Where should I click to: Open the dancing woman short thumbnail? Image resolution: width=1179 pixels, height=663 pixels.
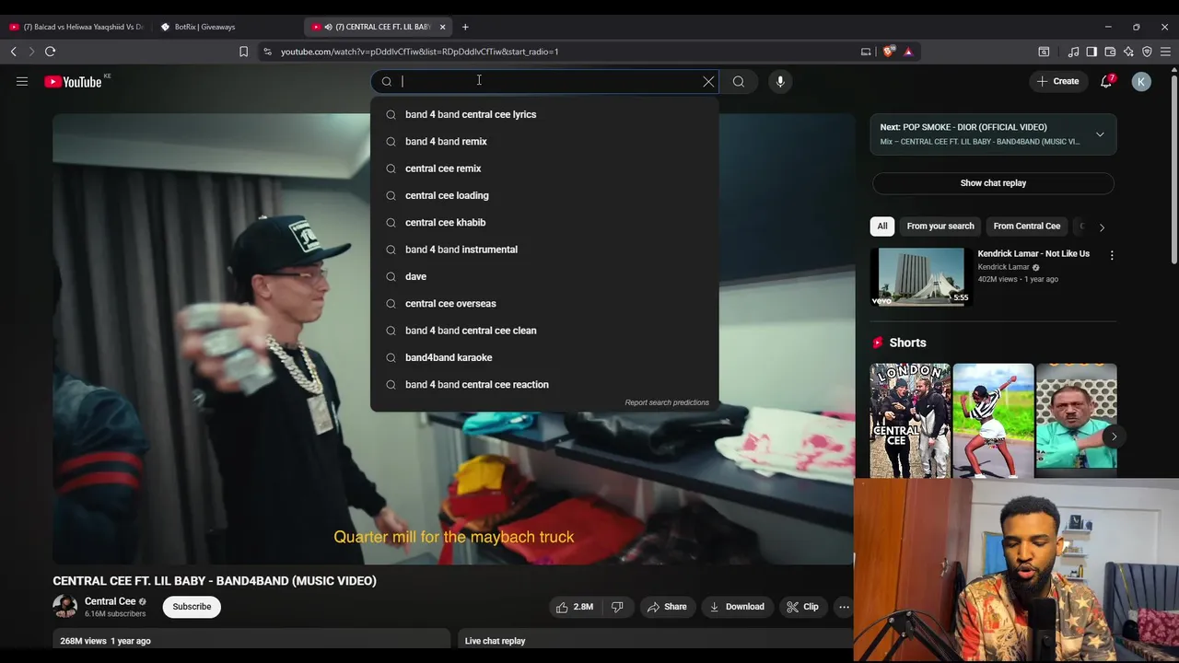(x=993, y=421)
